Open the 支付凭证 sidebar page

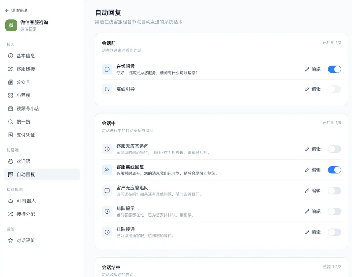pos(42,135)
